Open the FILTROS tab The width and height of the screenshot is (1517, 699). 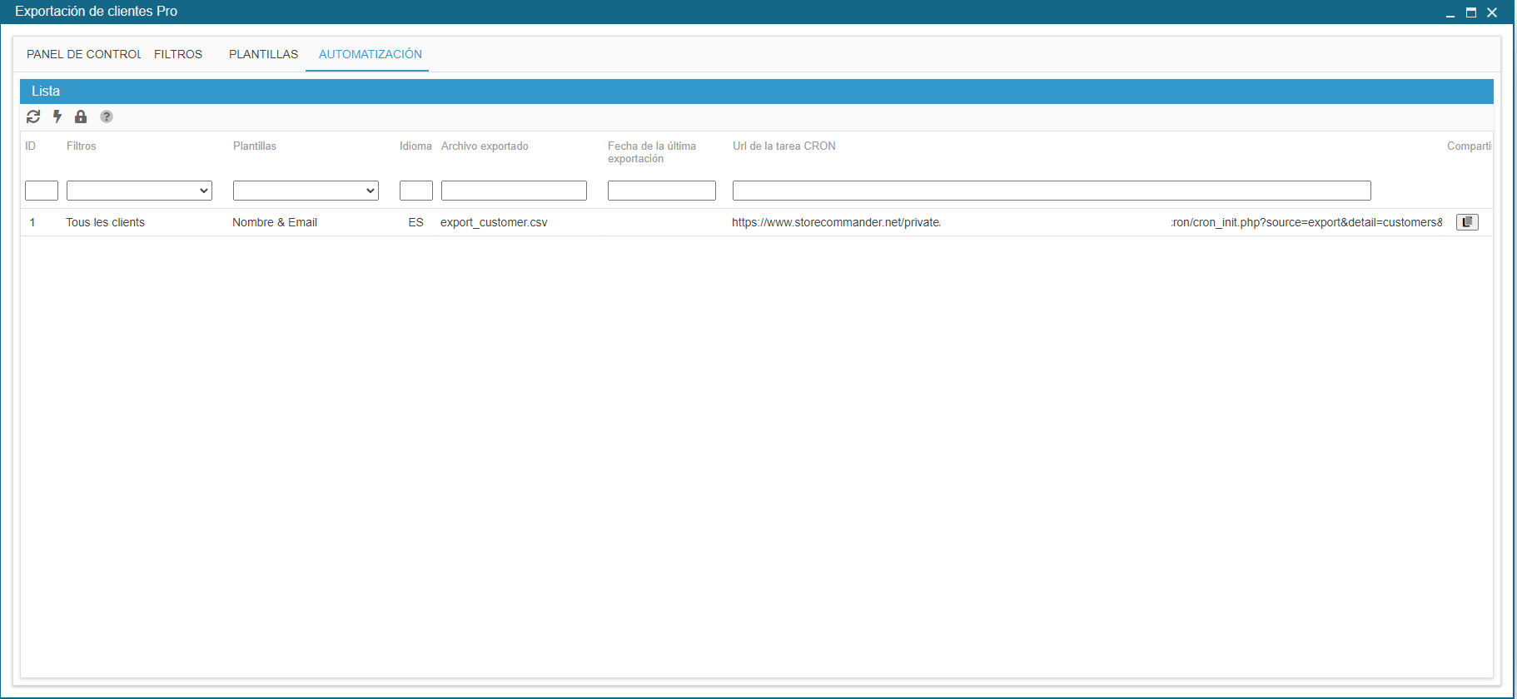pos(178,54)
